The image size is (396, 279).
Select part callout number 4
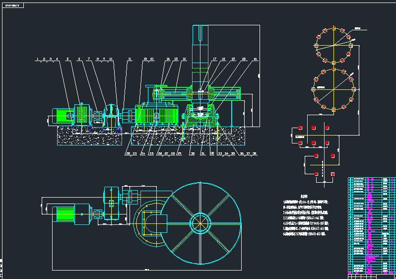click(x=57, y=59)
